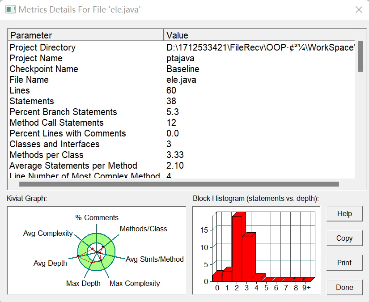Image resolution: width=369 pixels, height=302 pixels.
Task: Select Average Statements per Method row
Action: [181, 166]
